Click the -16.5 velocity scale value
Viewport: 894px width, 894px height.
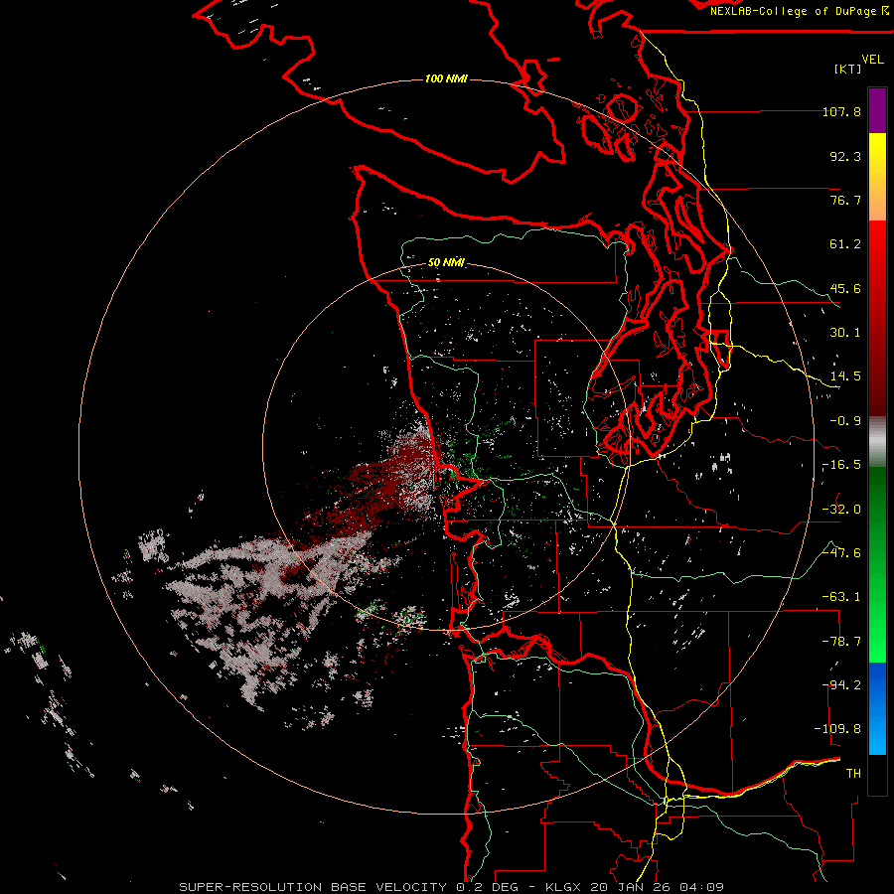pyautogui.click(x=841, y=465)
